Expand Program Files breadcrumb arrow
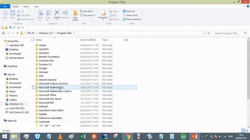This screenshot has height=140, width=250. (x=74, y=33)
